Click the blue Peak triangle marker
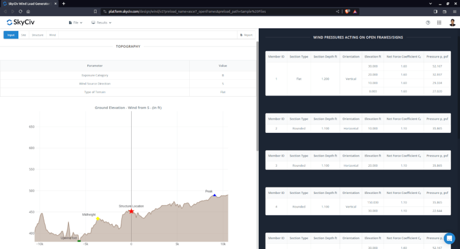460x249 pixels. point(214,196)
